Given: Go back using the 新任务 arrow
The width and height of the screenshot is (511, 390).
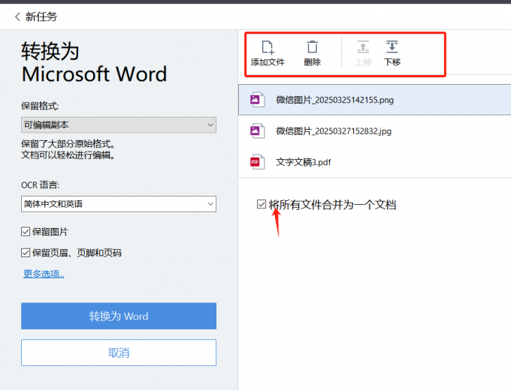Looking at the screenshot, I should tap(17, 16).
